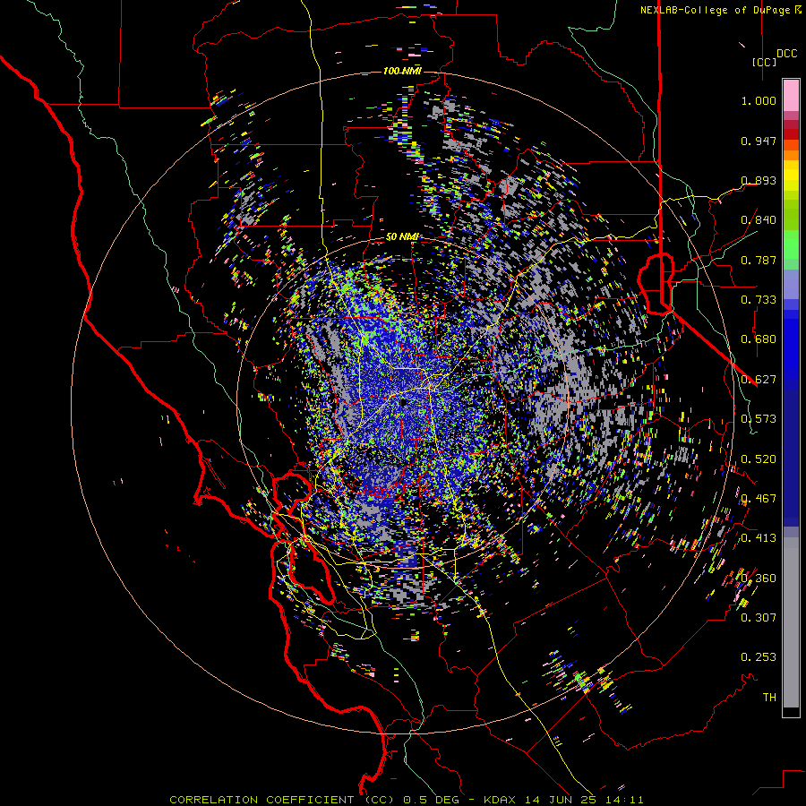Pick the lavender segment of color bar
The width and height of the screenshot is (806, 806).
coord(791,284)
